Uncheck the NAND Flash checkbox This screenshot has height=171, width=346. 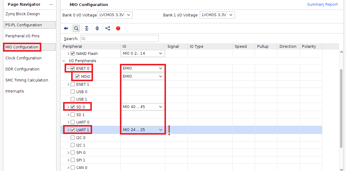tap(73, 53)
